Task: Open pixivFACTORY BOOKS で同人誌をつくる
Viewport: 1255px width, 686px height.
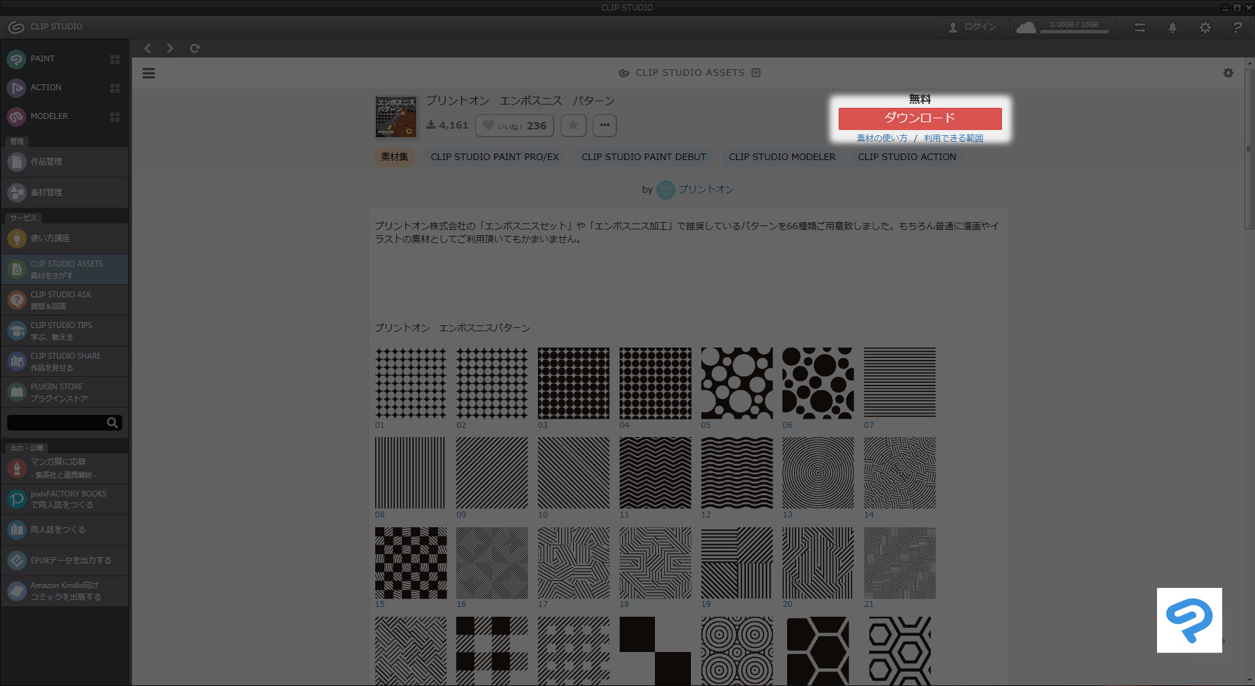Action: coord(65,499)
